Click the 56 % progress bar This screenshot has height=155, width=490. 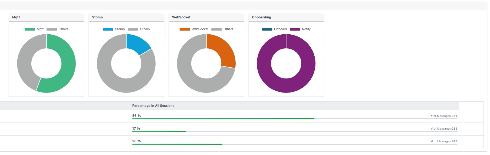tap(295, 119)
